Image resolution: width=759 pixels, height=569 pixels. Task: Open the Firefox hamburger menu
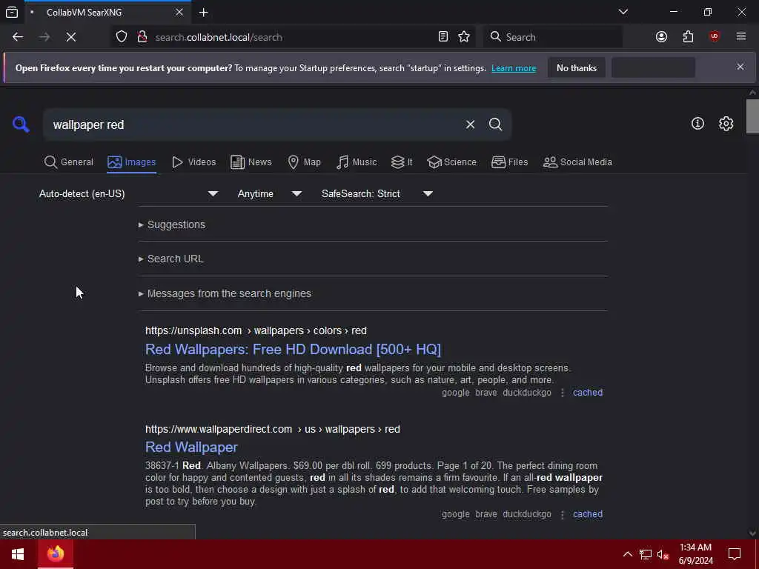[740, 37]
